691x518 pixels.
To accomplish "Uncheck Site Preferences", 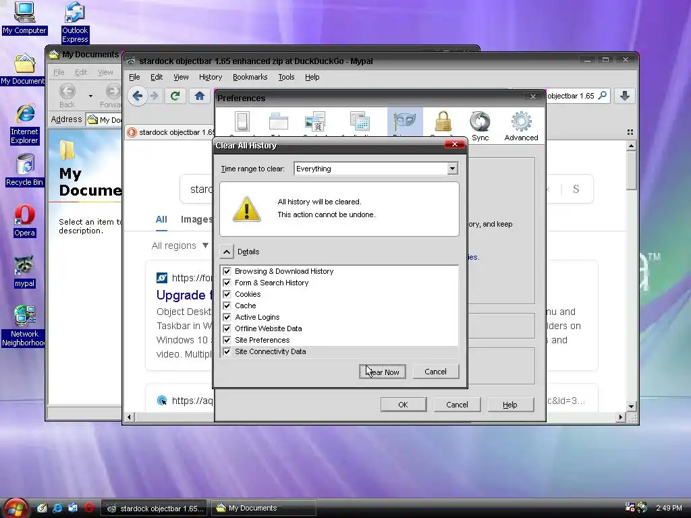I will pyautogui.click(x=227, y=340).
